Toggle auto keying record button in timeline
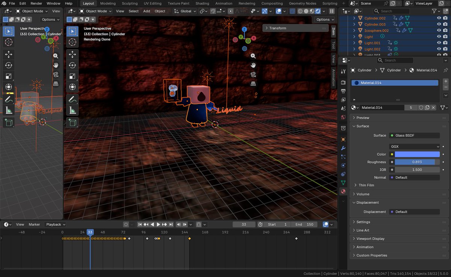This screenshot has height=277, width=451. click(x=126, y=224)
